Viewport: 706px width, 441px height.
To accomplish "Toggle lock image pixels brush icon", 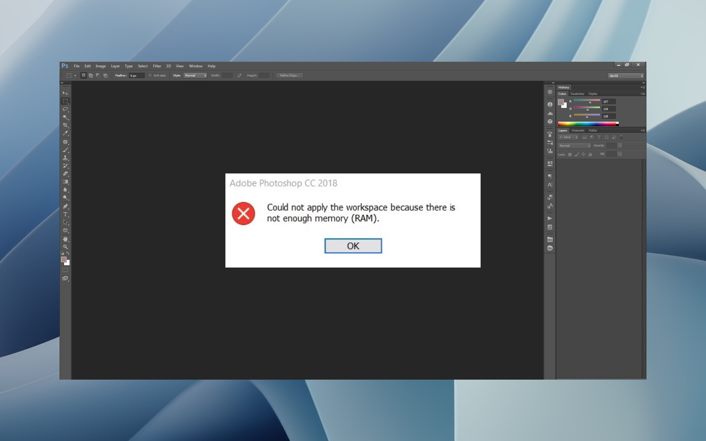I will 577,155.
